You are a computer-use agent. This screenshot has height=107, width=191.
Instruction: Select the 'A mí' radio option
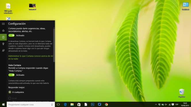click(10, 98)
